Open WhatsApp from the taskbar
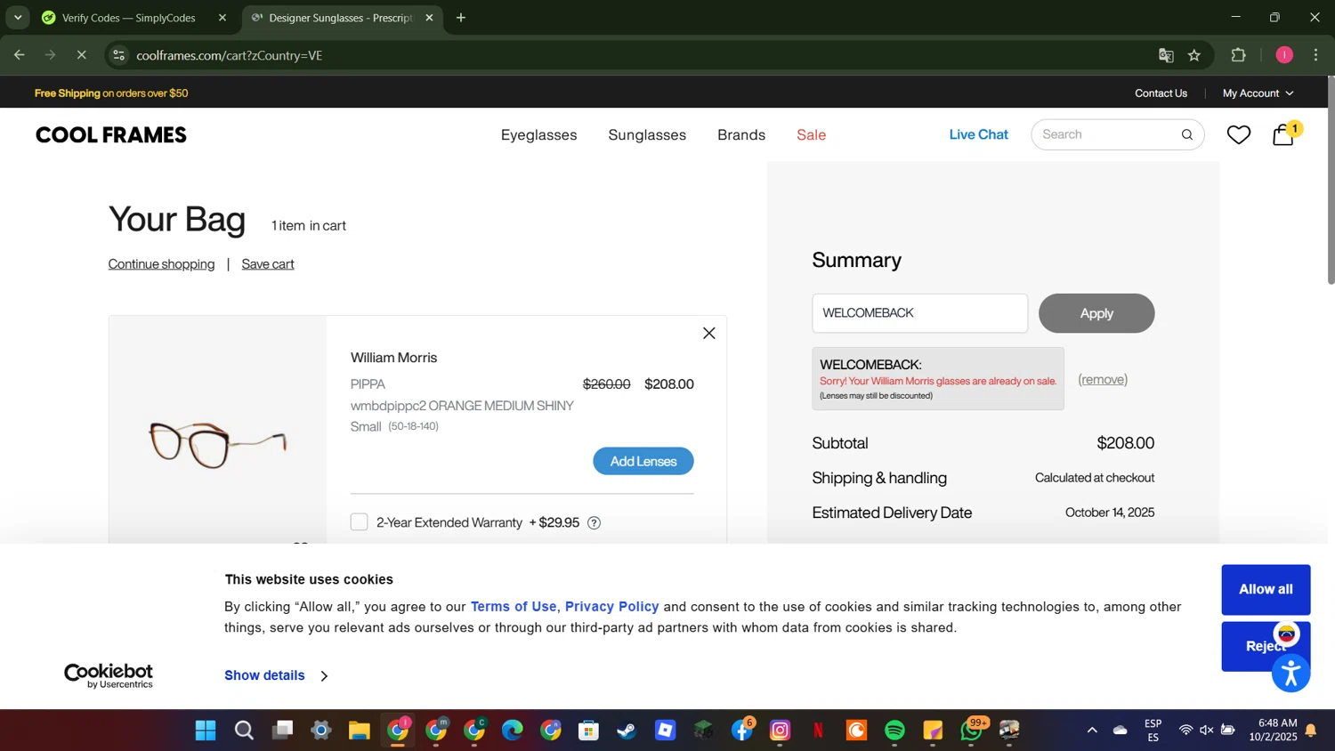The width and height of the screenshot is (1335, 751). pyautogui.click(x=971, y=731)
